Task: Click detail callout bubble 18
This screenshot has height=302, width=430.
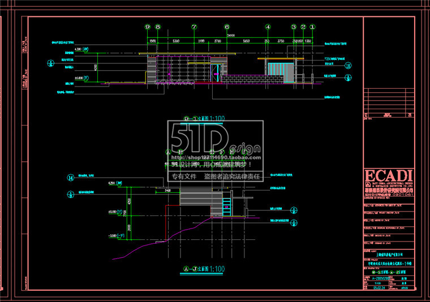Action: (x=348, y=66)
